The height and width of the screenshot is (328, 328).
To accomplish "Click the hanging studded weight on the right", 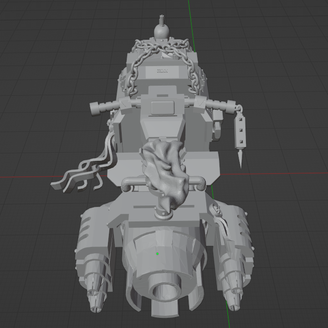I will tap(240, 133).
